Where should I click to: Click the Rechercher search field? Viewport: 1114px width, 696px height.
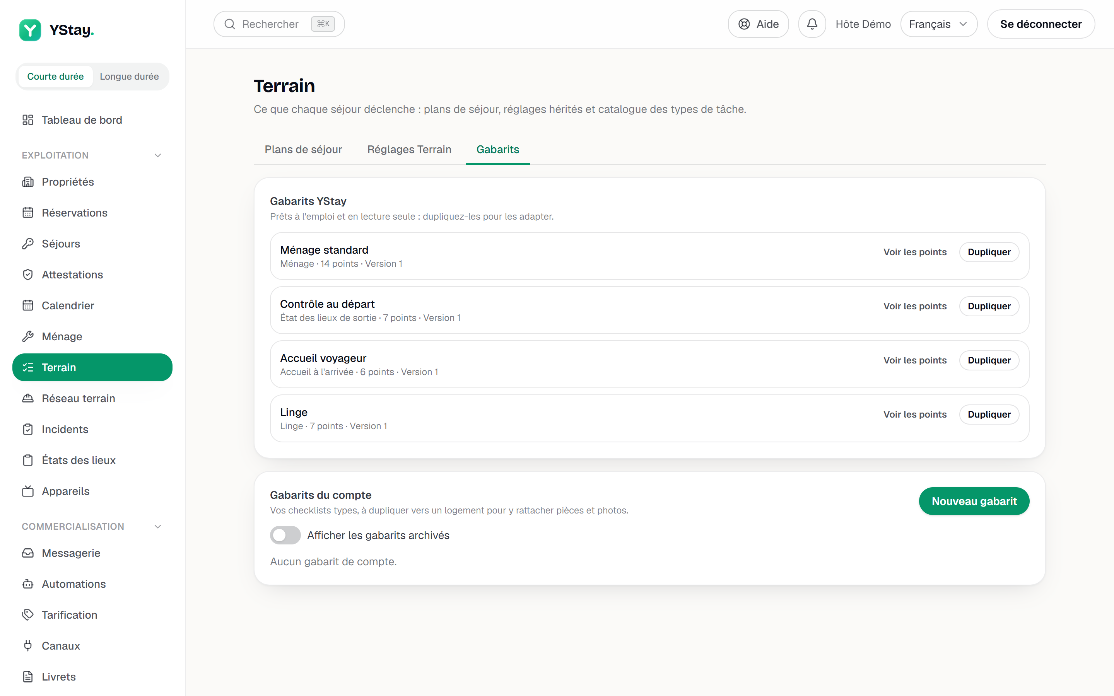[279, 24]
